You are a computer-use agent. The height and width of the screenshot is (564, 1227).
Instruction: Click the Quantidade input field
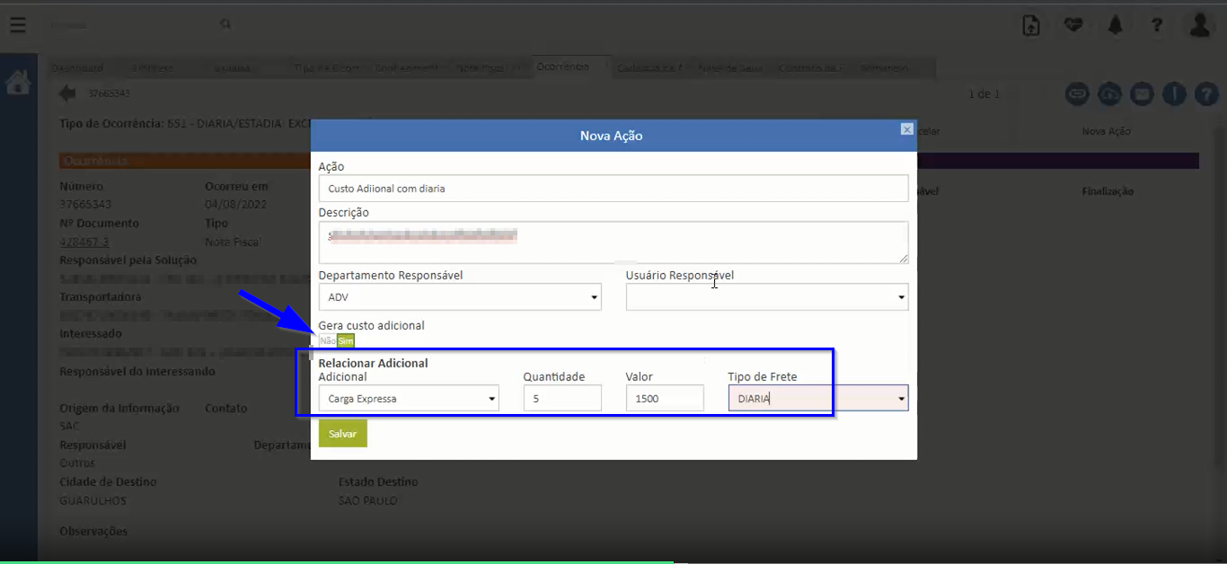[562, 399]
